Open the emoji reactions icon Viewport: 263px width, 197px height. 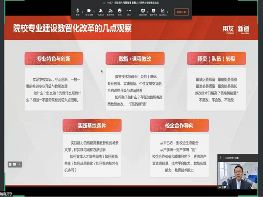point(120,11)
